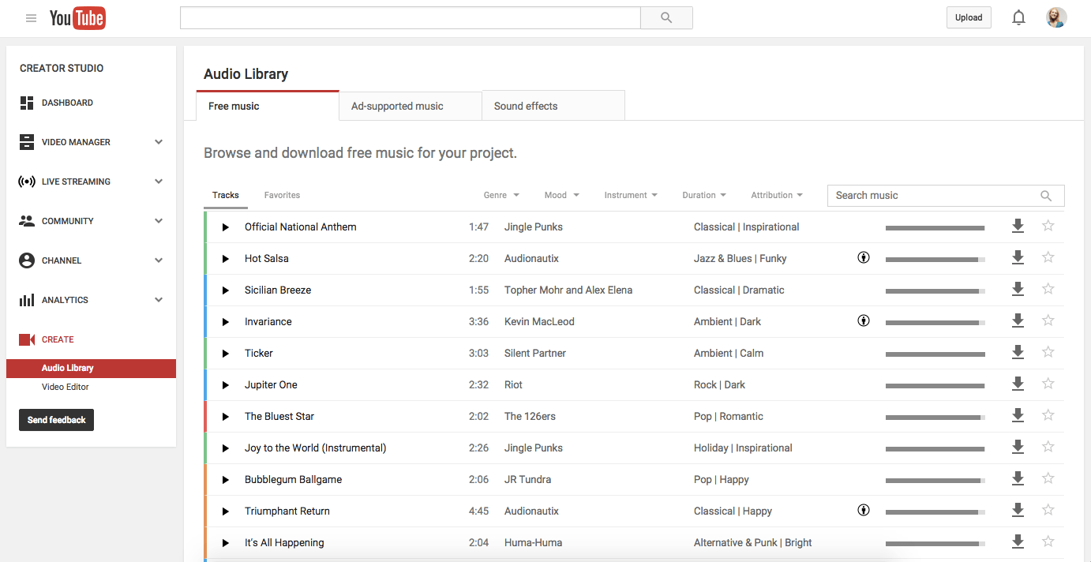Download The Bluest Star

[x=1018, y=416]
